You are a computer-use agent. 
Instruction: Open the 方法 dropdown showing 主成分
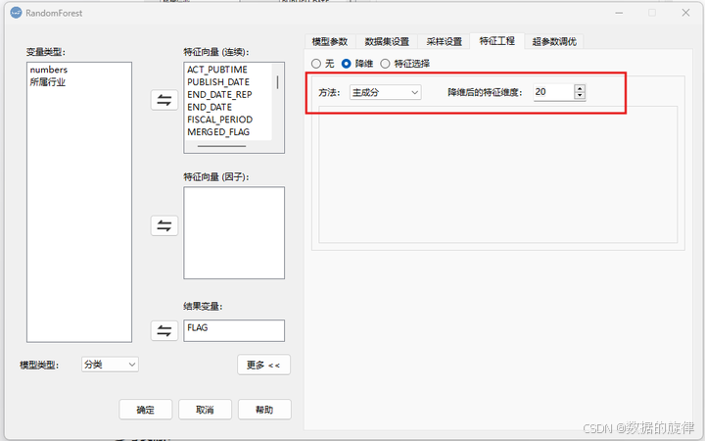pos(386,93)
